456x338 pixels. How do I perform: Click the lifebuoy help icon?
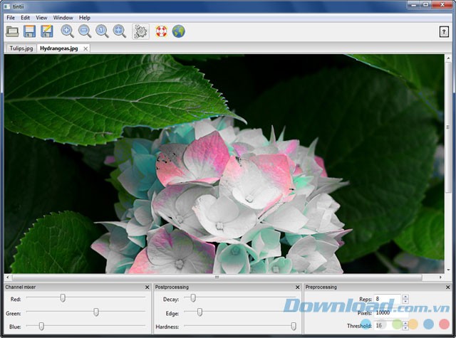pyautogui.click(x=161, y=31)
